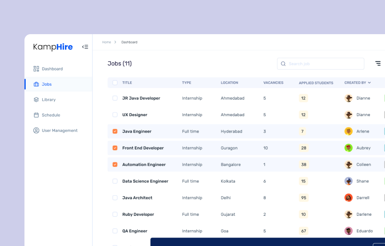Open the QA Engineer job title

point(135,231)
